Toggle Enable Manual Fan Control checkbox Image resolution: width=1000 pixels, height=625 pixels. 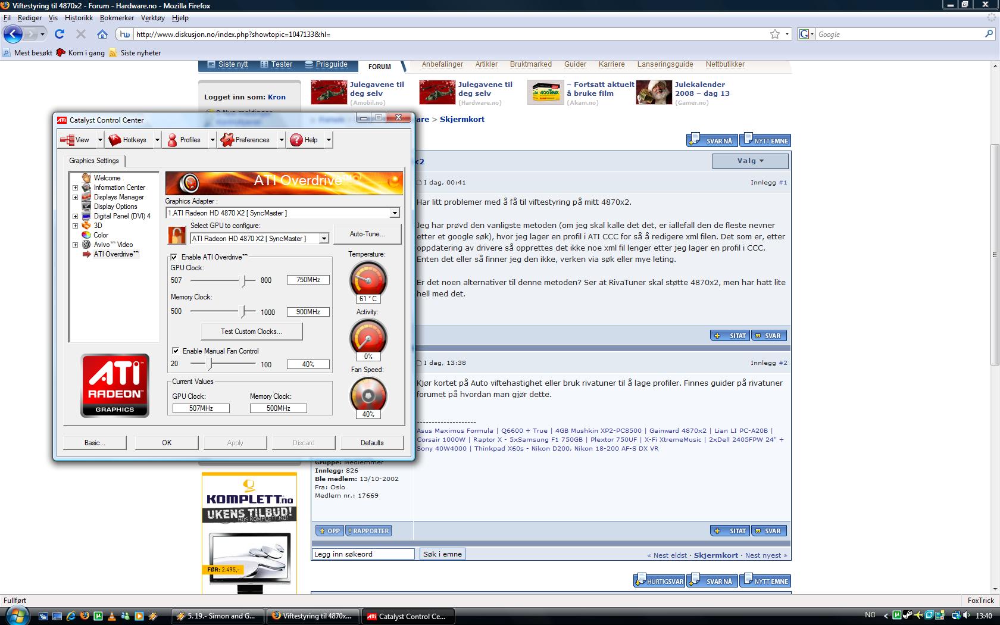[176, 351]
